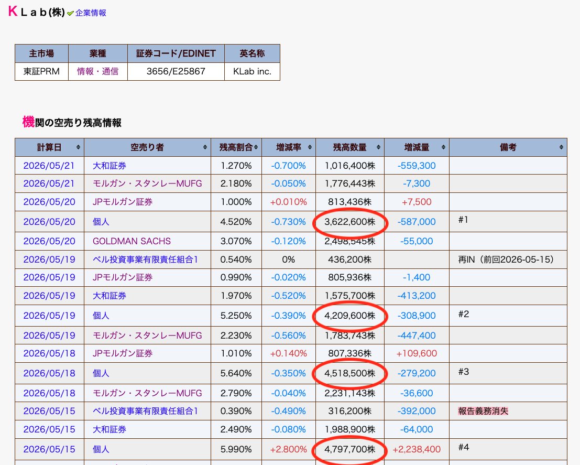Sort the table by the 残高数量 column

(378, 147)
